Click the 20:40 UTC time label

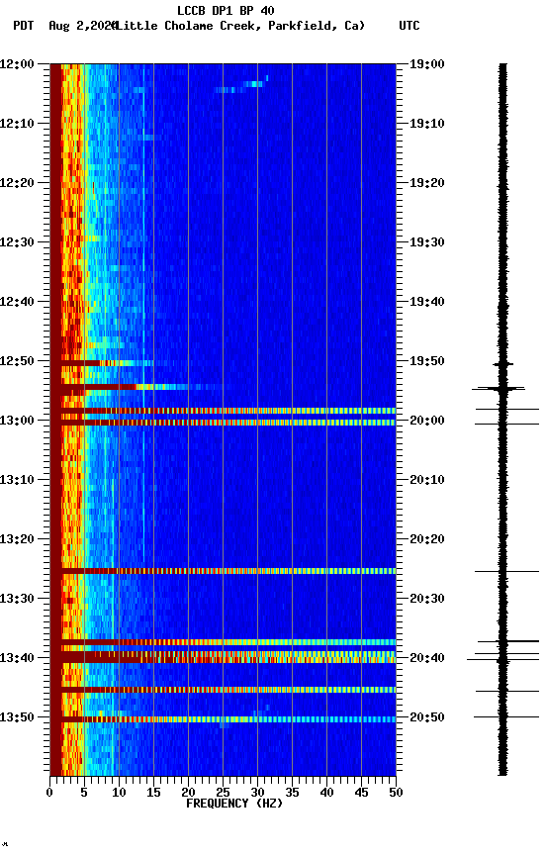point(427,658)
